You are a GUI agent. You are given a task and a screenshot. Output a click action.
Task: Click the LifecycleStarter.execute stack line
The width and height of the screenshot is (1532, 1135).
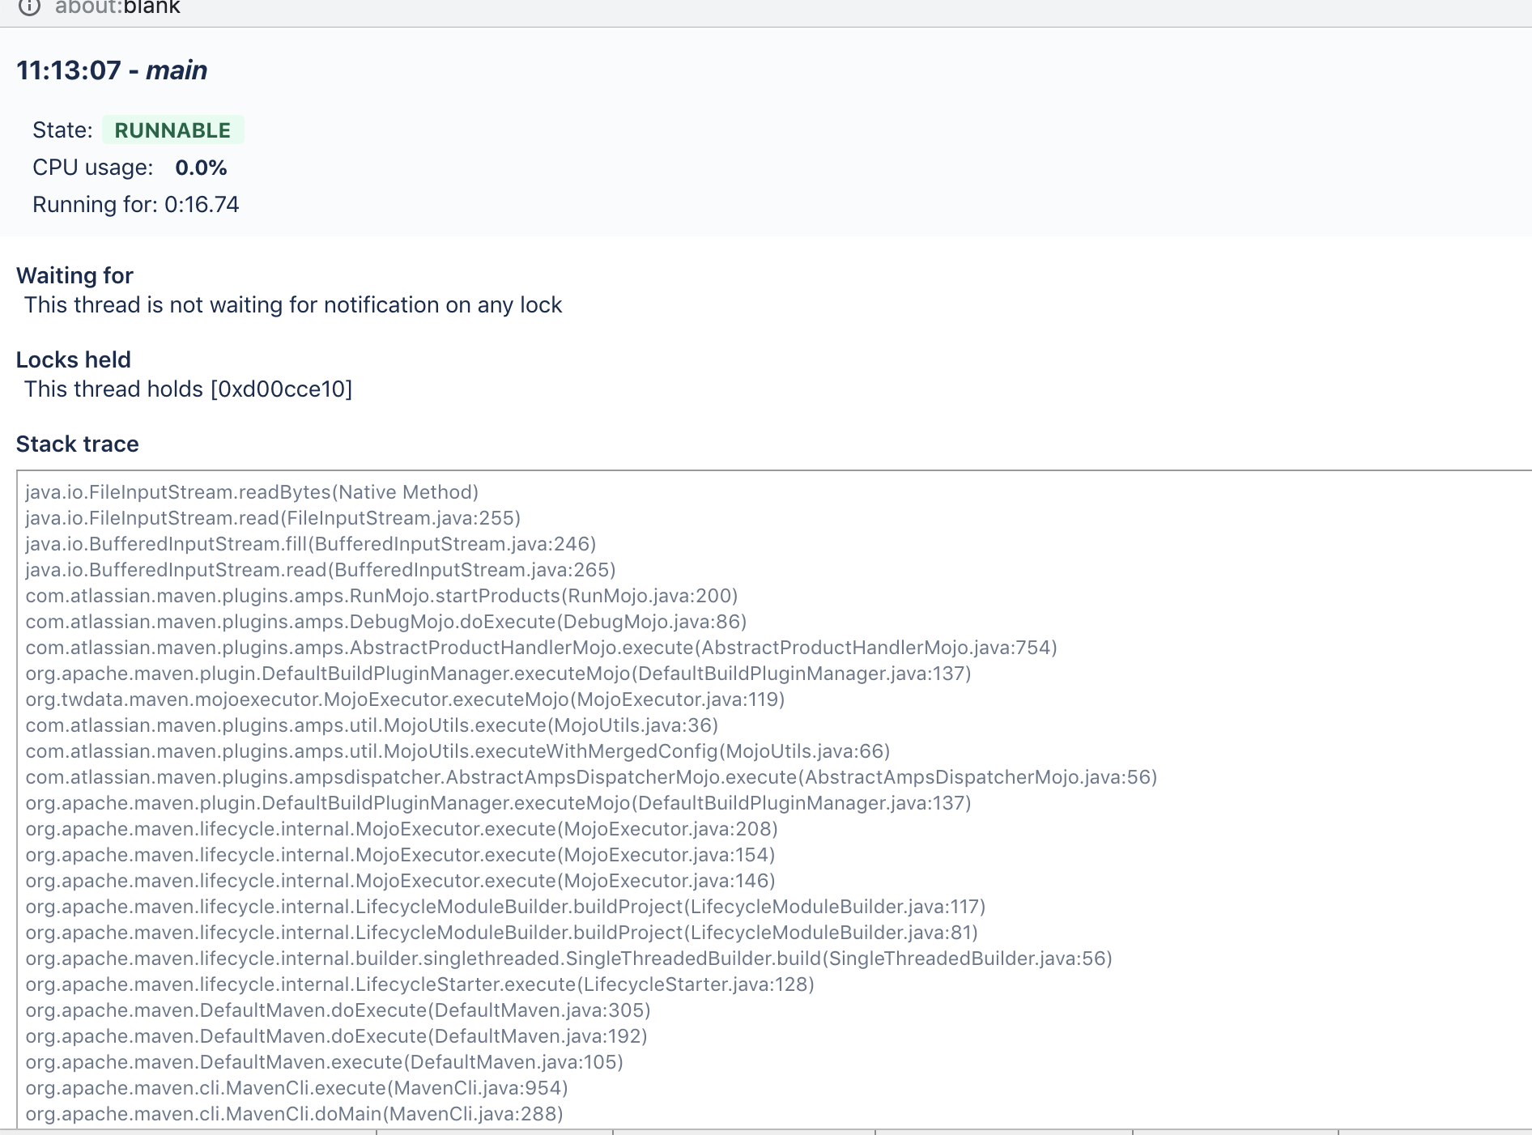(420, 984)
